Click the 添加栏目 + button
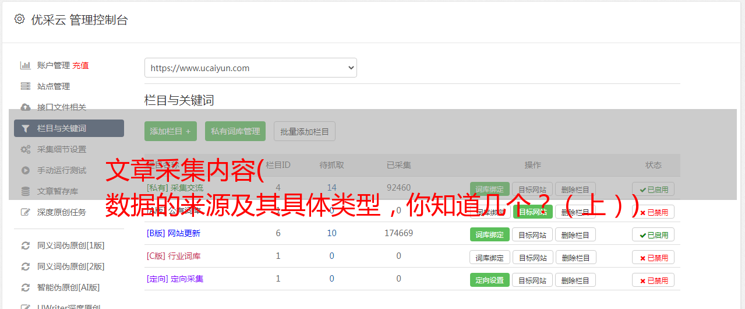The width and height of the screenshot is (745, 309). pyautogui.click(x=171, y=131)
